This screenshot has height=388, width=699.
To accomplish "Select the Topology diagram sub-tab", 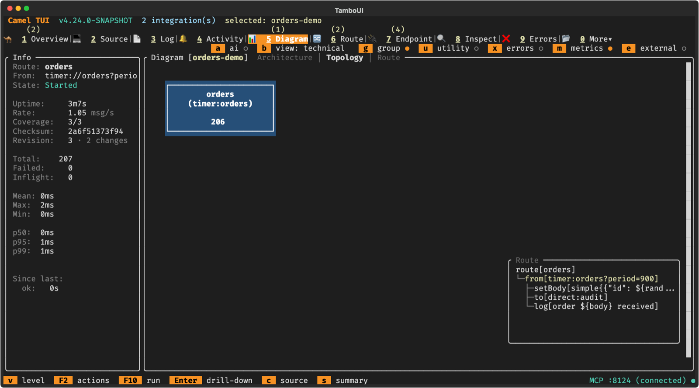I will coord(345,58).
